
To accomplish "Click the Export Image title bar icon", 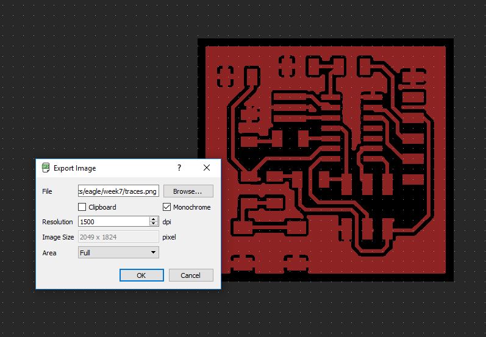I will click(x=46, y=168).
